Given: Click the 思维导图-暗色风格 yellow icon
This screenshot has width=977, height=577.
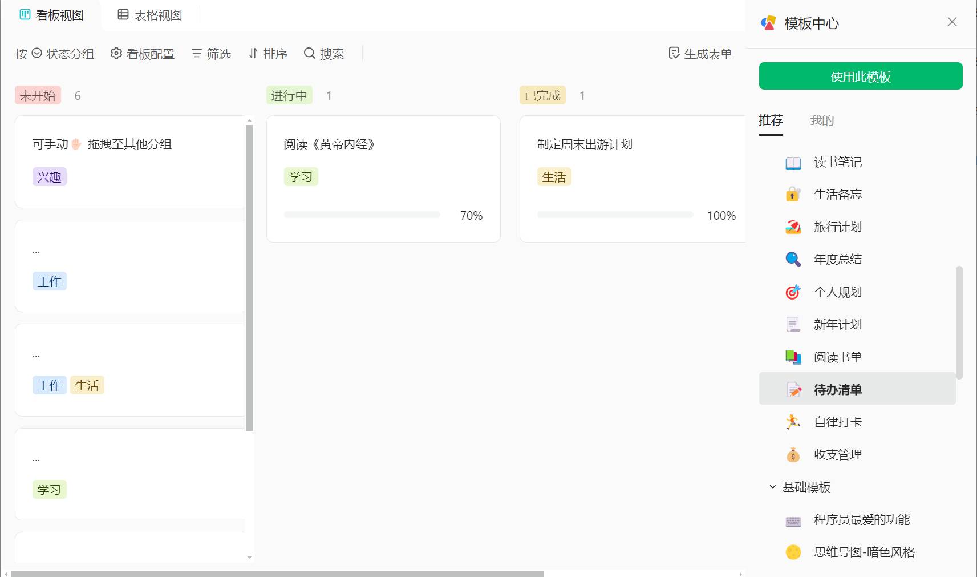Looking at the screenshot, I should 793,552.
